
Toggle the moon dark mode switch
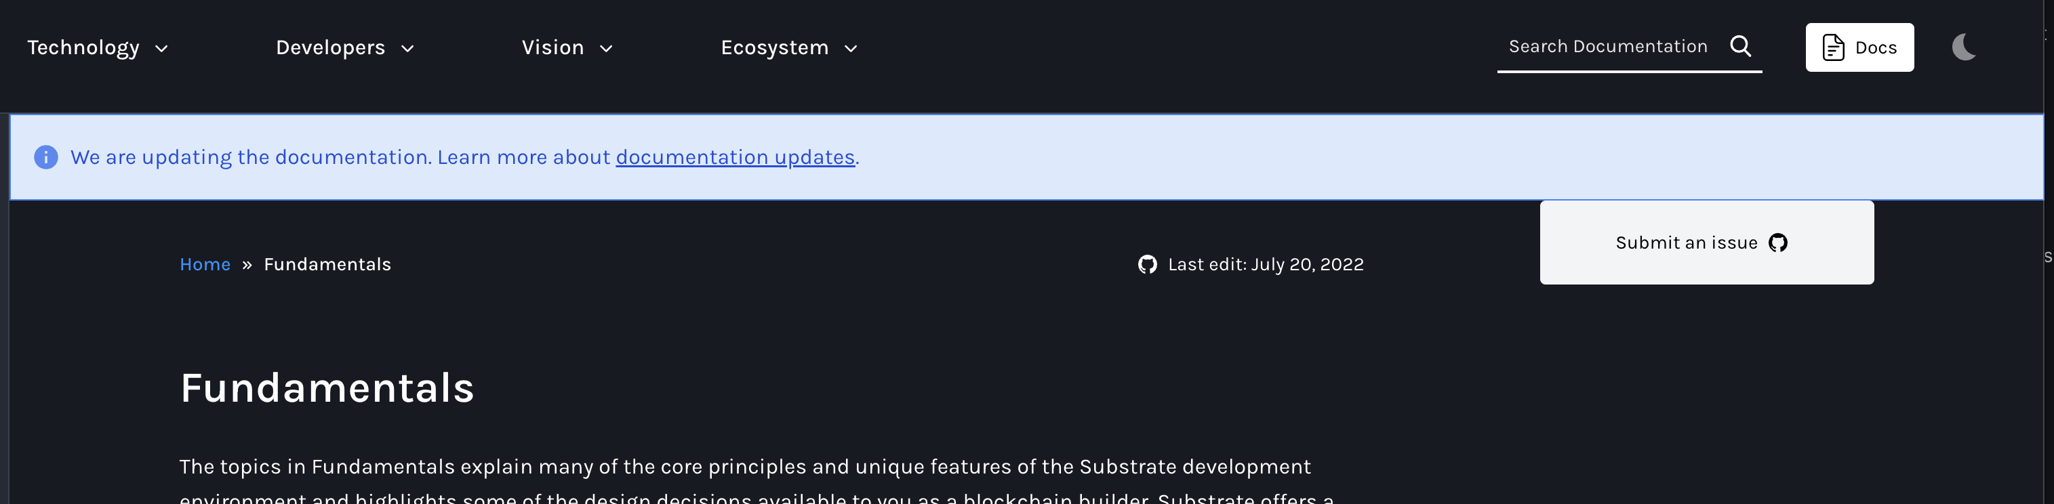pyautogui.click(x=1963, y=47)
